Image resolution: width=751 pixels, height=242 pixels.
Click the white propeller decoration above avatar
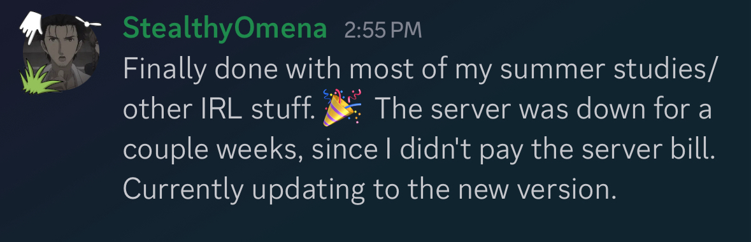89,22
